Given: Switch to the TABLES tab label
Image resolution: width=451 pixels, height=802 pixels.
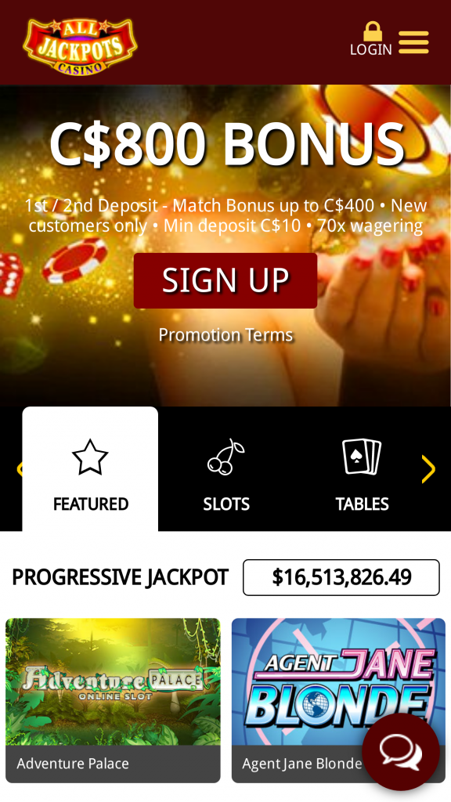Looking at the screenshot, I should [x=362, y=504].
